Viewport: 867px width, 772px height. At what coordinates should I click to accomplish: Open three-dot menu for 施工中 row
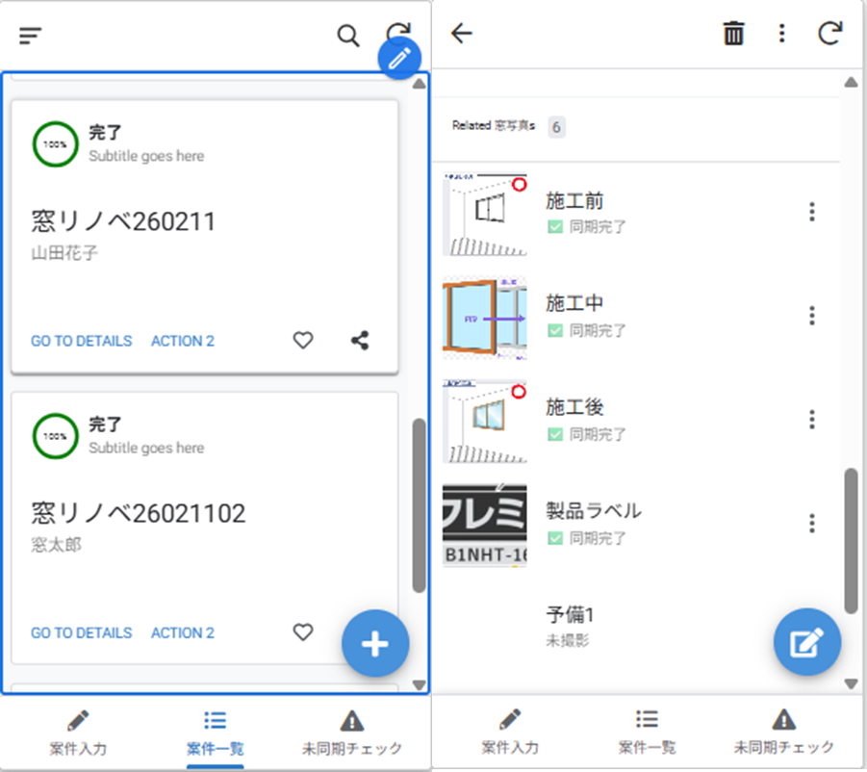pos(812,316)
